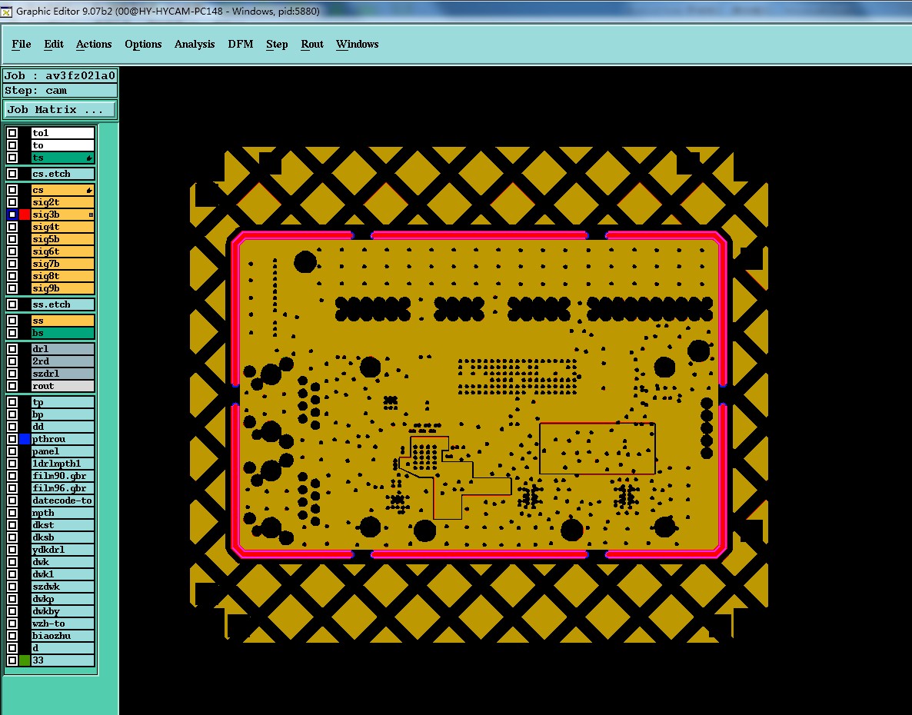Select layer name bp
This screenshot has width=912, height=715.
click(x=63, y=414)
